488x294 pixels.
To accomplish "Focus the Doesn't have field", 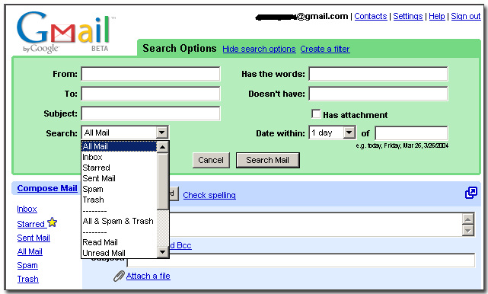I will tap(378, 94).
